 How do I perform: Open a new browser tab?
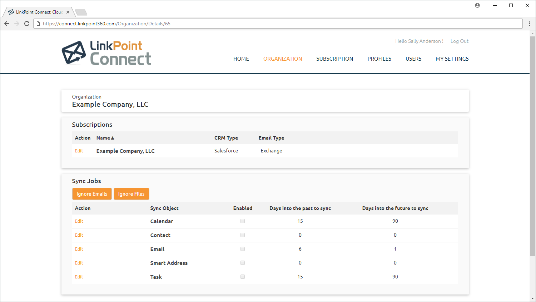point(81,12)
